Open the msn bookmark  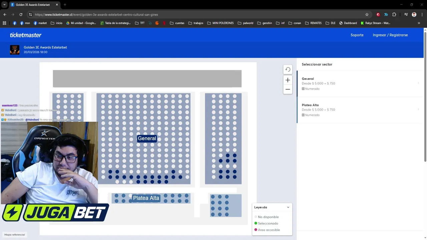pos(25,23)
